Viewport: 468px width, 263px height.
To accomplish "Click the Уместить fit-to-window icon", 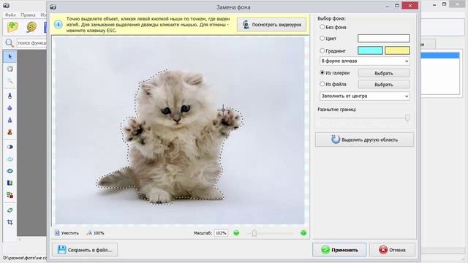I will [x=57, y=233].
